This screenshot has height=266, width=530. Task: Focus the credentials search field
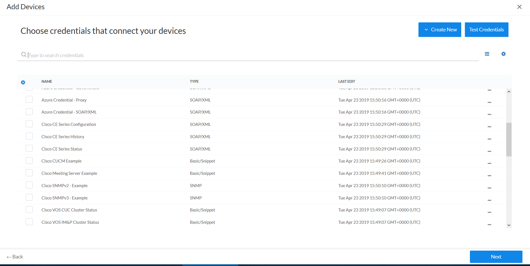[x=252, y=55]
